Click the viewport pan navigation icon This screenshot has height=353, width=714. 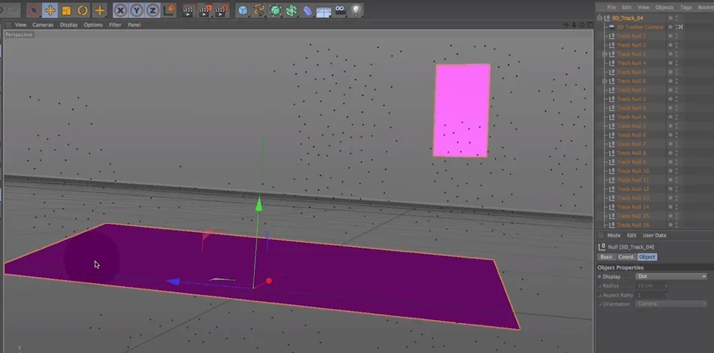(x=567, y=25)
